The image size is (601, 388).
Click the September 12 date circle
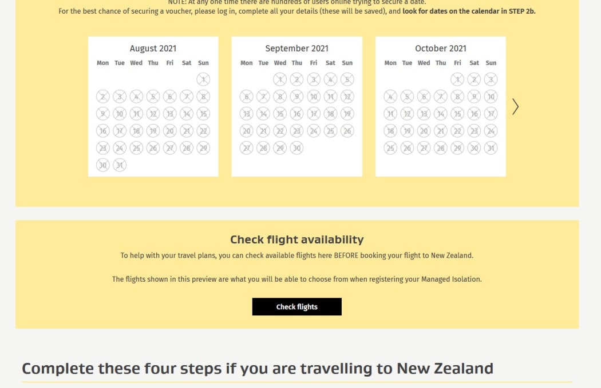coord(347,97)
